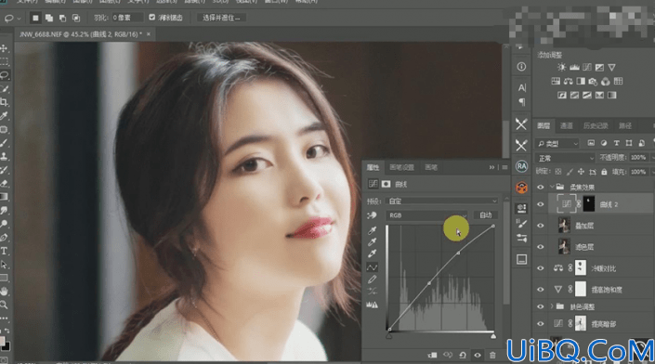Toggle the anti-alias checkbox
The width and height of the screenshot is (655, 364).
pyautogui.click(x=152, y=18)
